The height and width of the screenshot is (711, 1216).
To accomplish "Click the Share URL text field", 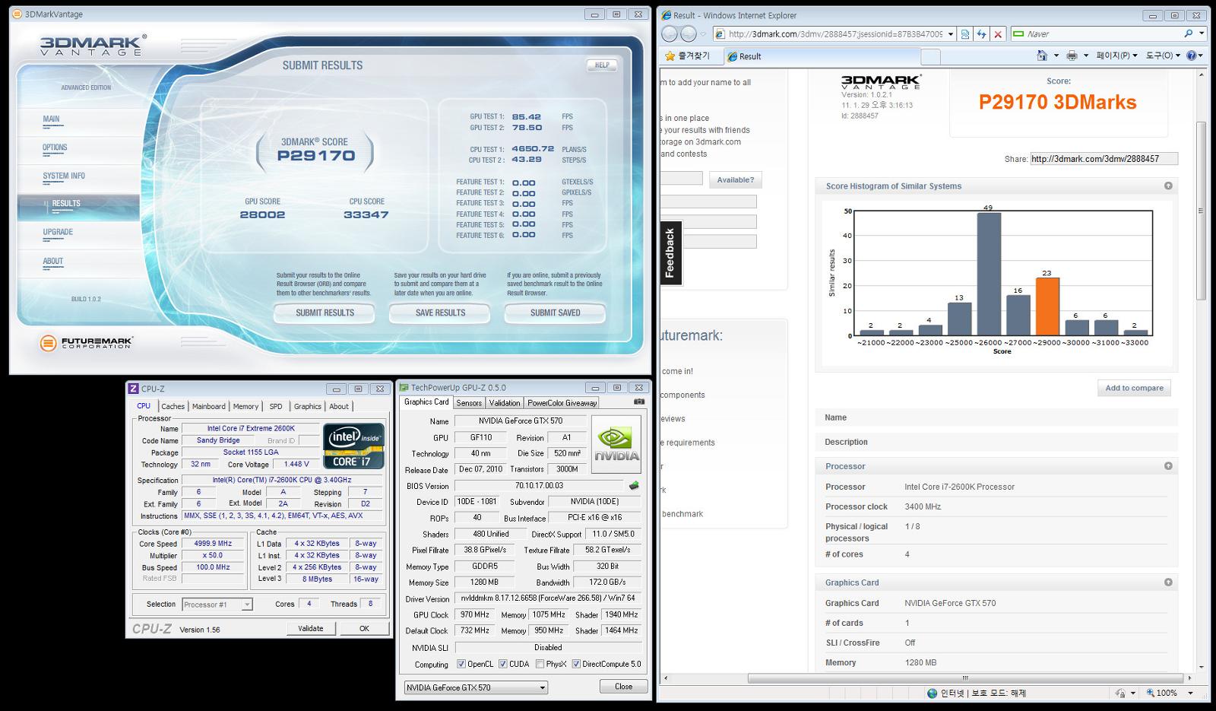I will pos(1104,159).
